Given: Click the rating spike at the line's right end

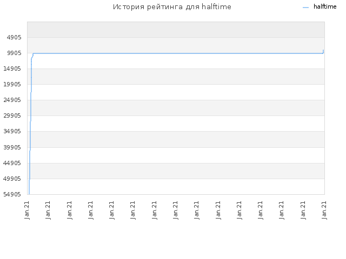Looking at the screenshot, I should click(x=323, y=52).
